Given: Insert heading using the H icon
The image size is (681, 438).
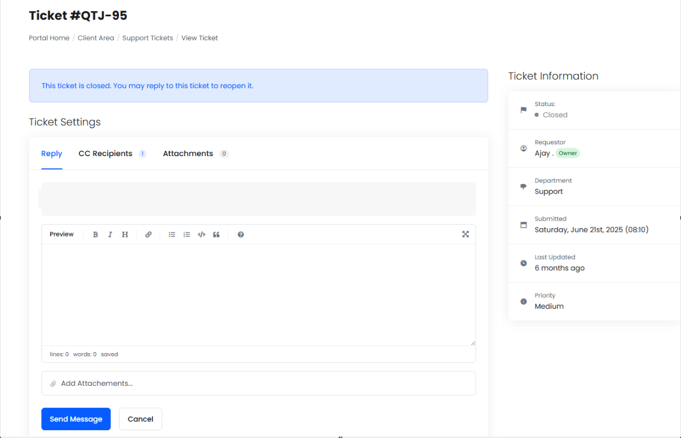Looking at the screenshot, I should click(125, 235).
